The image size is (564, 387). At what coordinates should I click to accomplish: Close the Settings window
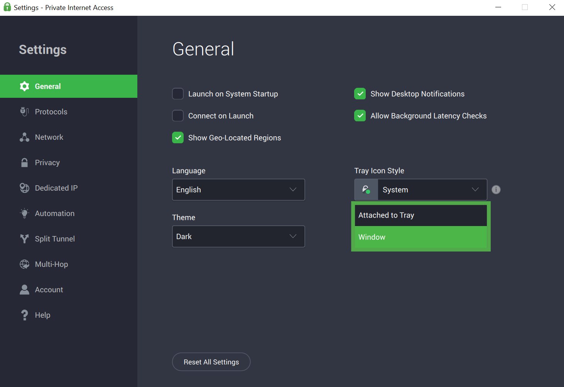coord(552,7)
